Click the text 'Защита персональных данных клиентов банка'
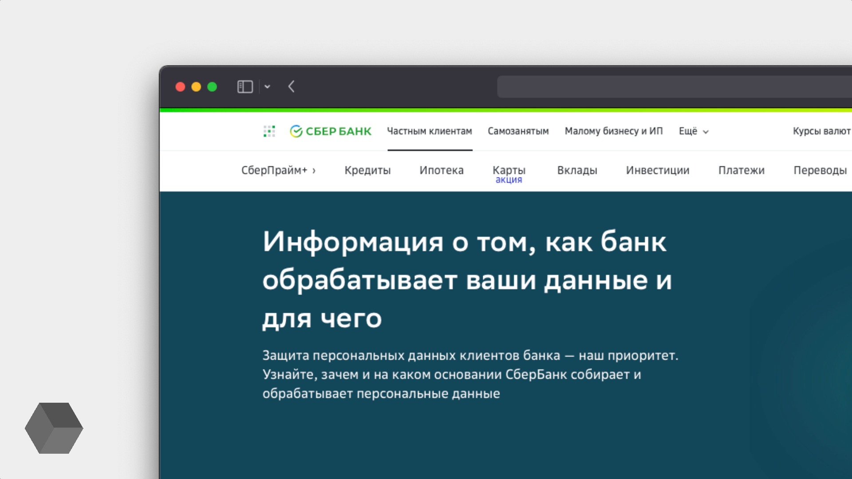This screenshot has height=479, width=852. (411, 356)
